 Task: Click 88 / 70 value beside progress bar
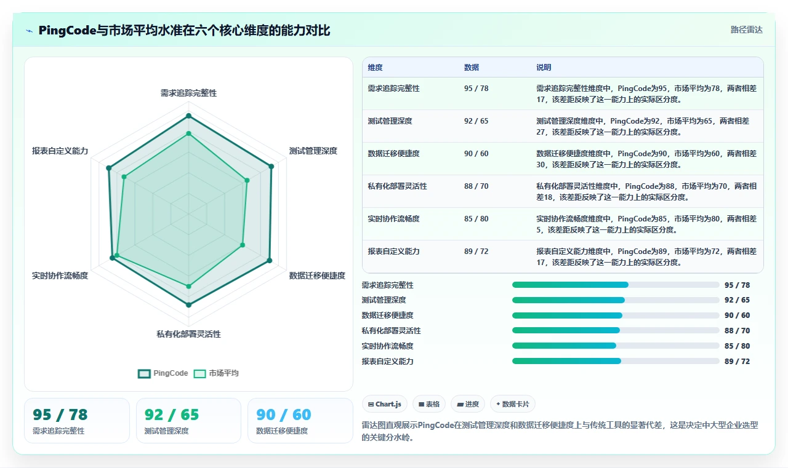pyautogui.click(x=737, y=330)
